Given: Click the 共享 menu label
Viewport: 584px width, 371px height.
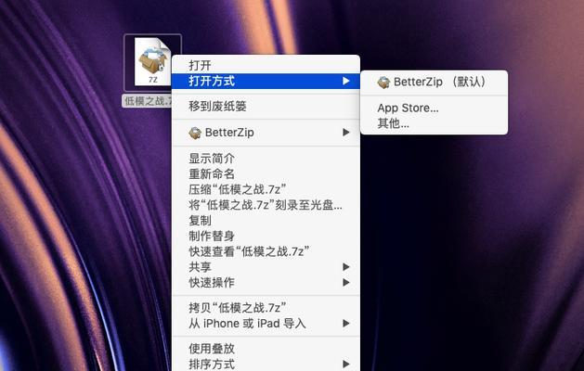Looking at the screenshot, I should [x=200, y=267].
